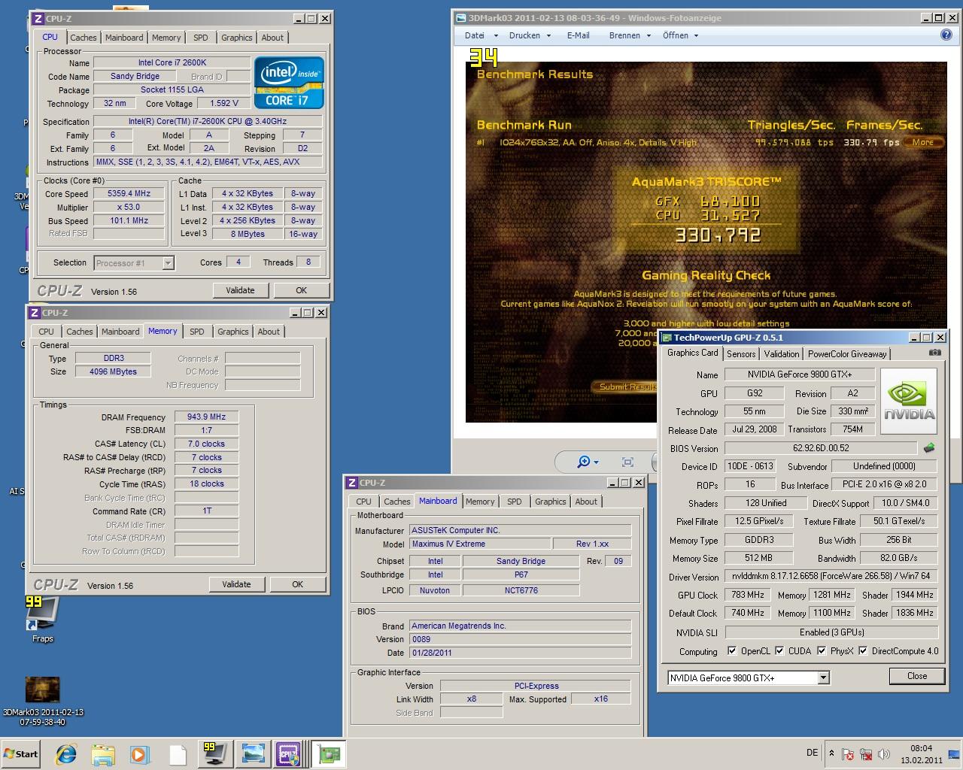Switch to the photo viewer taskbar icon
Viewport: 963px width, 770px height.
pyautogui.click(x=253, y=753)
